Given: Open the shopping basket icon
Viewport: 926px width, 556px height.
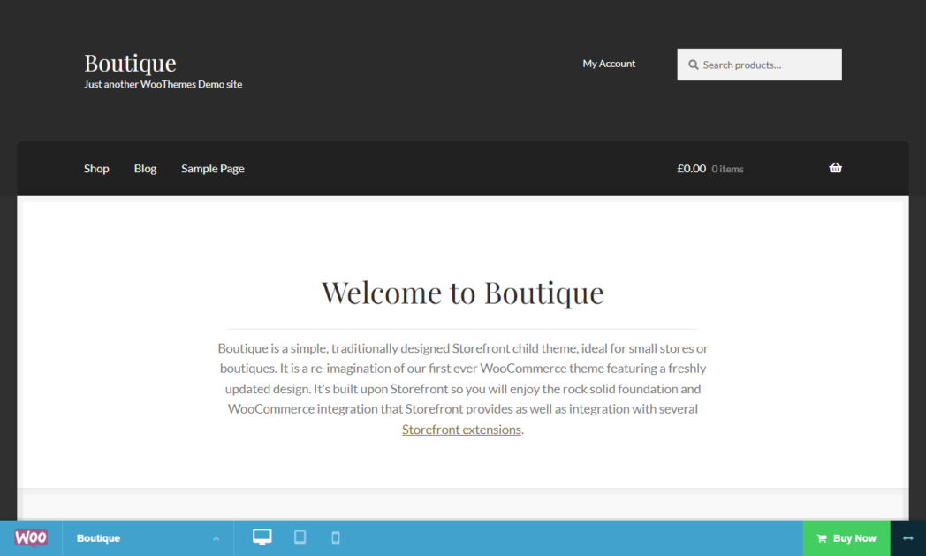Looking at the screenshot, I should [x=835, y=168].
